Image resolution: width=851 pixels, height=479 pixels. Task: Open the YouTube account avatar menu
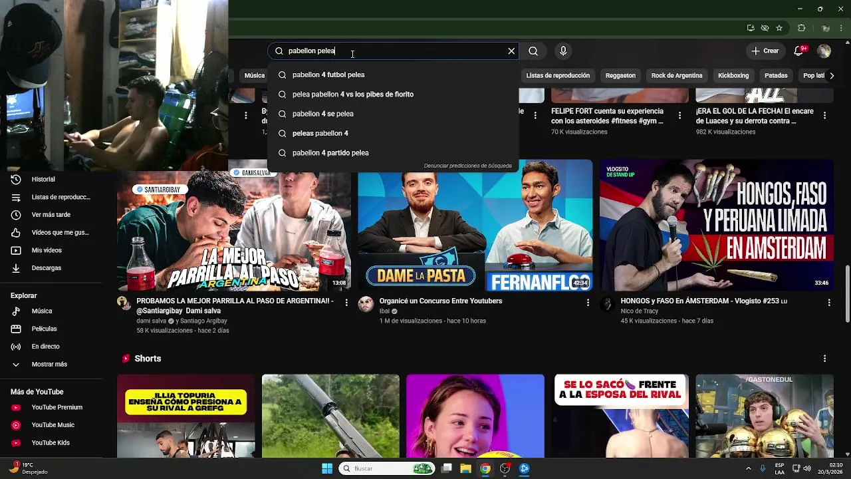824,51
